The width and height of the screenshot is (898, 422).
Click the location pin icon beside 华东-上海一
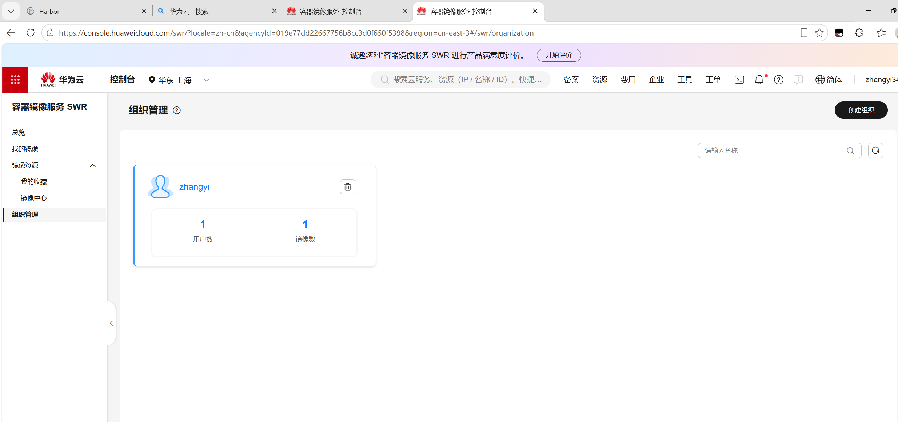tap(152, 80)
